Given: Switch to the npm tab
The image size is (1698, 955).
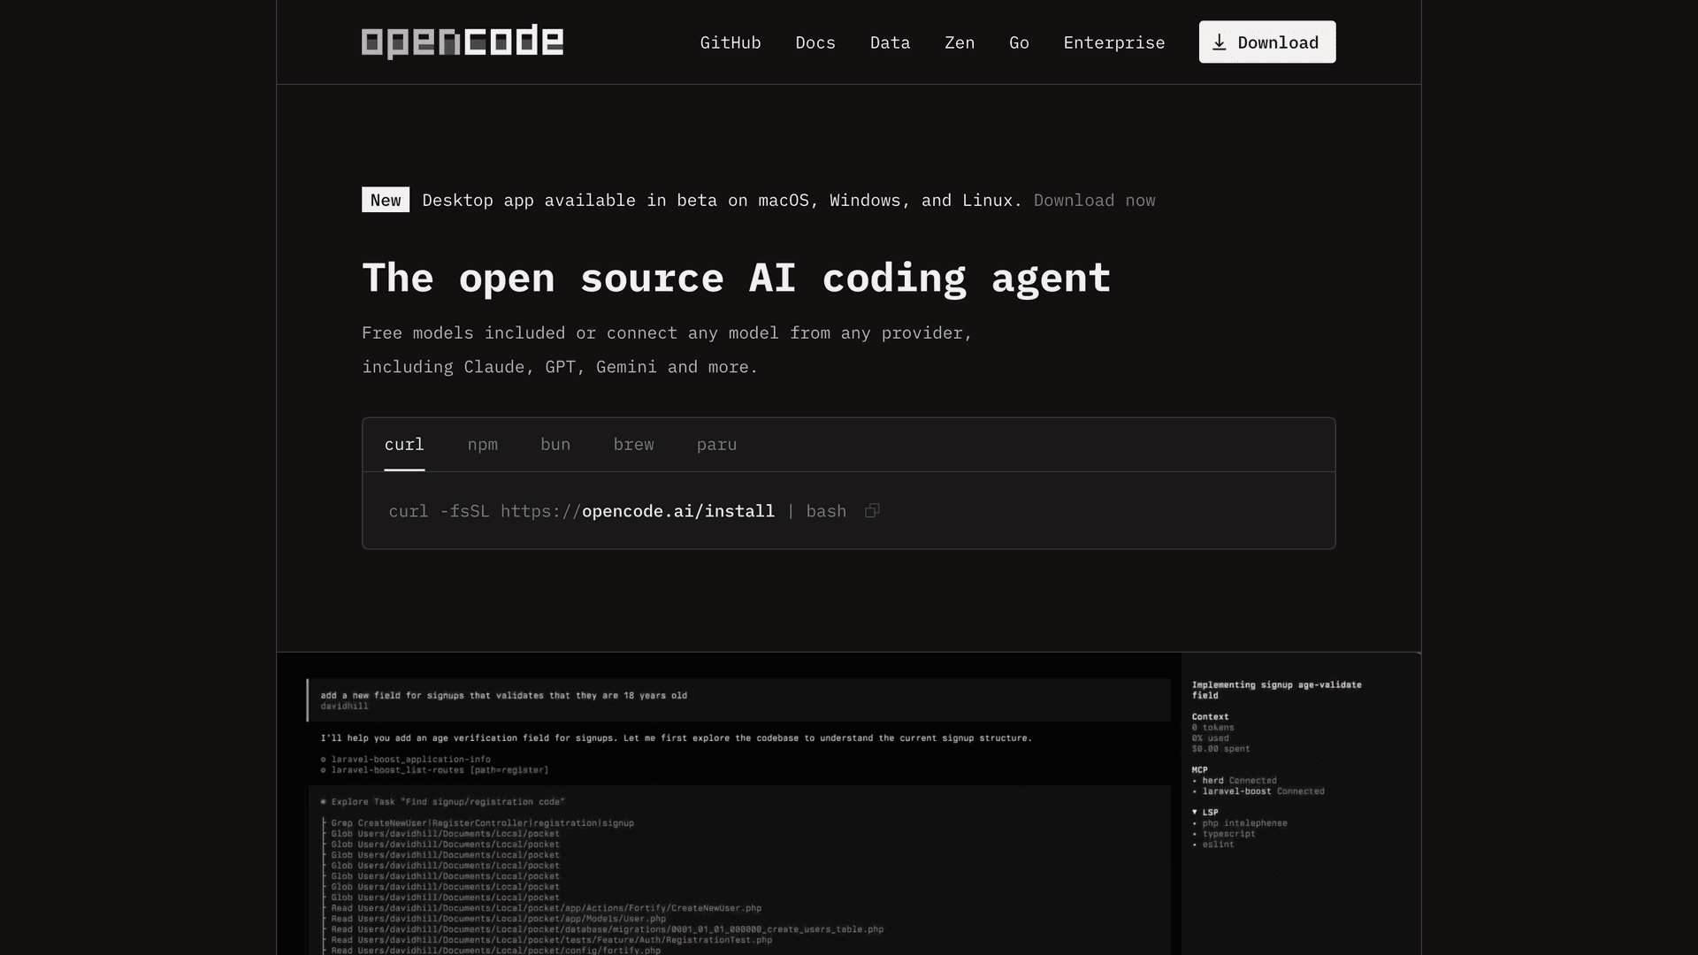Looking at the screenshot, I should point(483,445).
